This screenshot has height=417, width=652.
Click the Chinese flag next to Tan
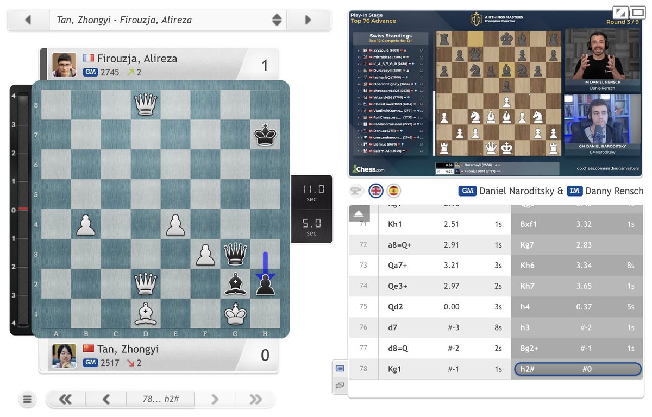pyautogui.click(x=89, y=349)
